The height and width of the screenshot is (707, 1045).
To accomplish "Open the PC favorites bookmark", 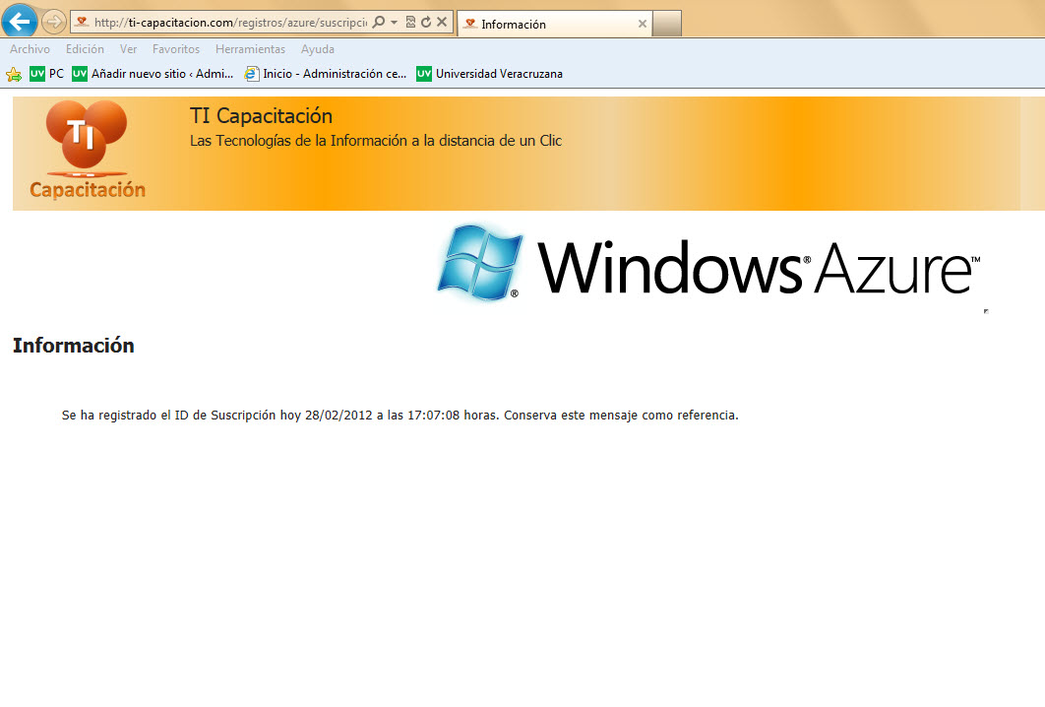I will (47, 74).
